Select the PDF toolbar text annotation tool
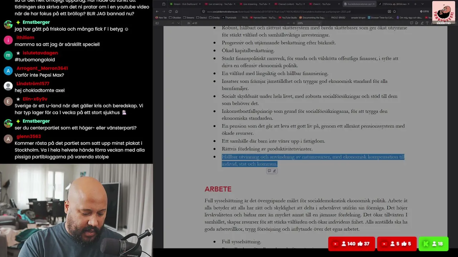The width and height of the screenshot is (458, 257). 427,23
